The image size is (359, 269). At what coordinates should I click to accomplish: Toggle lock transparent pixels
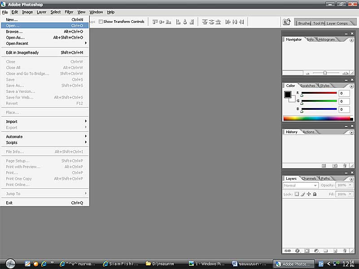click(x=297, y=194)
